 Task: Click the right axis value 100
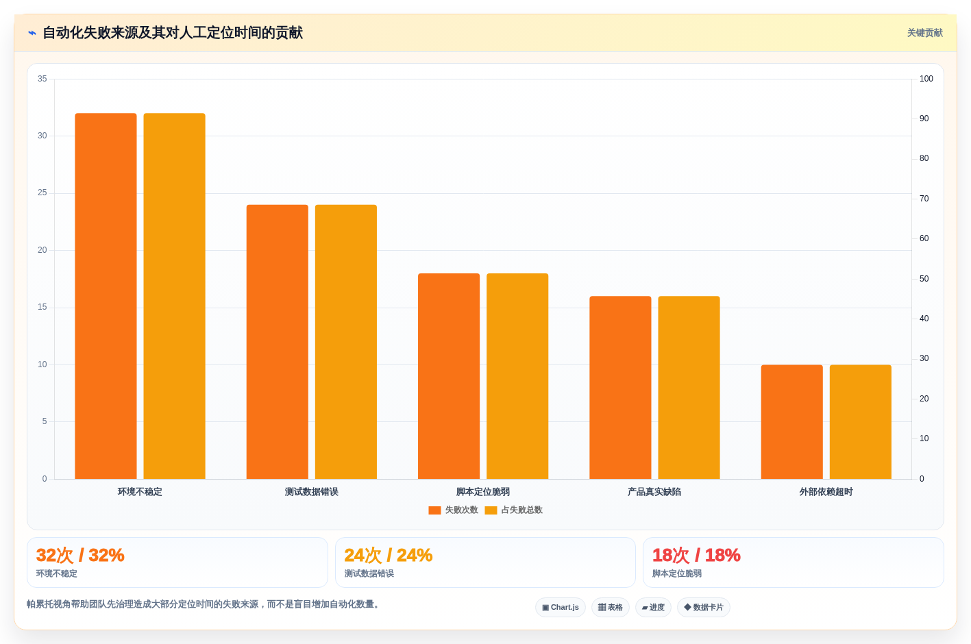click(x=926, y=79)
